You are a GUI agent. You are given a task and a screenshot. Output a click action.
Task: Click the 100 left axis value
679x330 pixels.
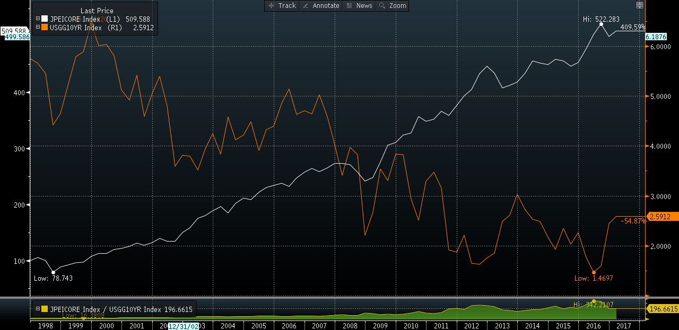click(19, 261)
